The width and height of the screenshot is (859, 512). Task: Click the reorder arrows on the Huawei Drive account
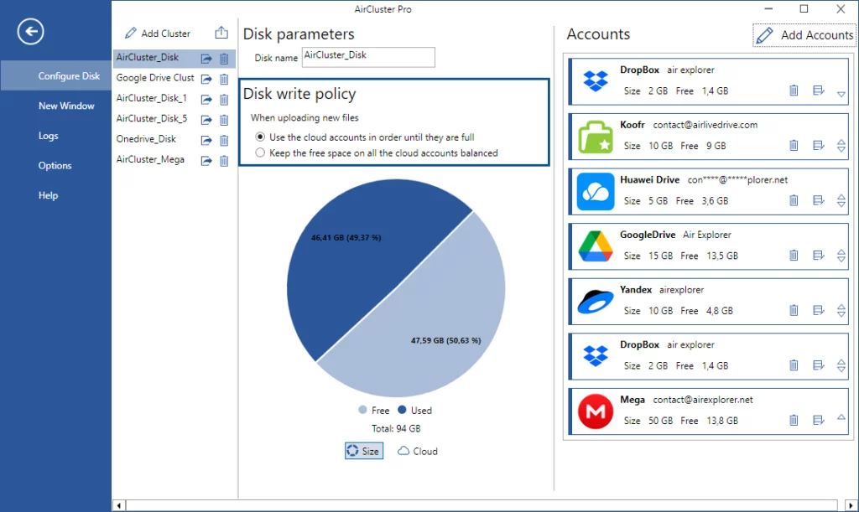pos(841,201)
